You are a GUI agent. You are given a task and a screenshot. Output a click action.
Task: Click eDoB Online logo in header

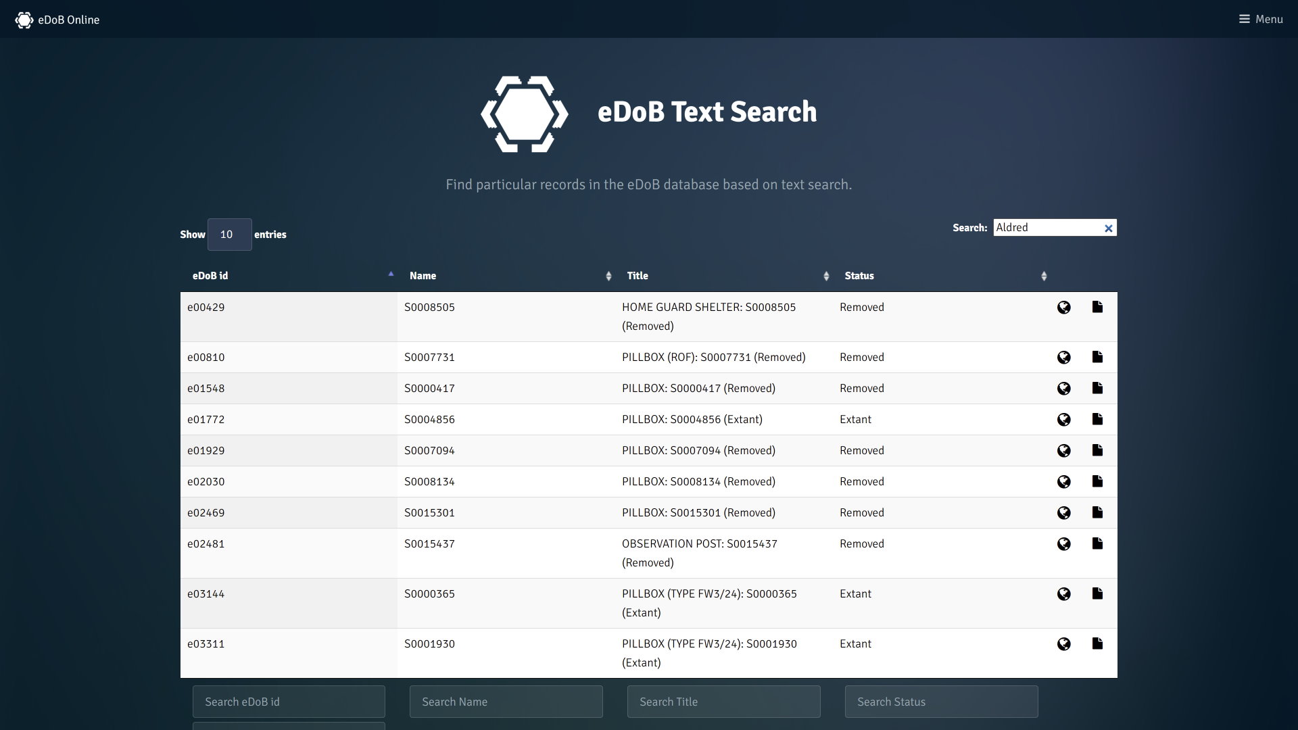57,20
